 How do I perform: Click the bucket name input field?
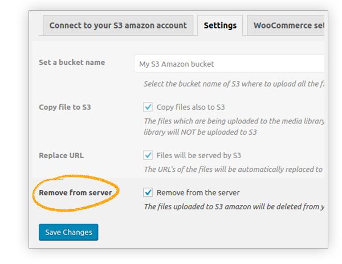230,64
